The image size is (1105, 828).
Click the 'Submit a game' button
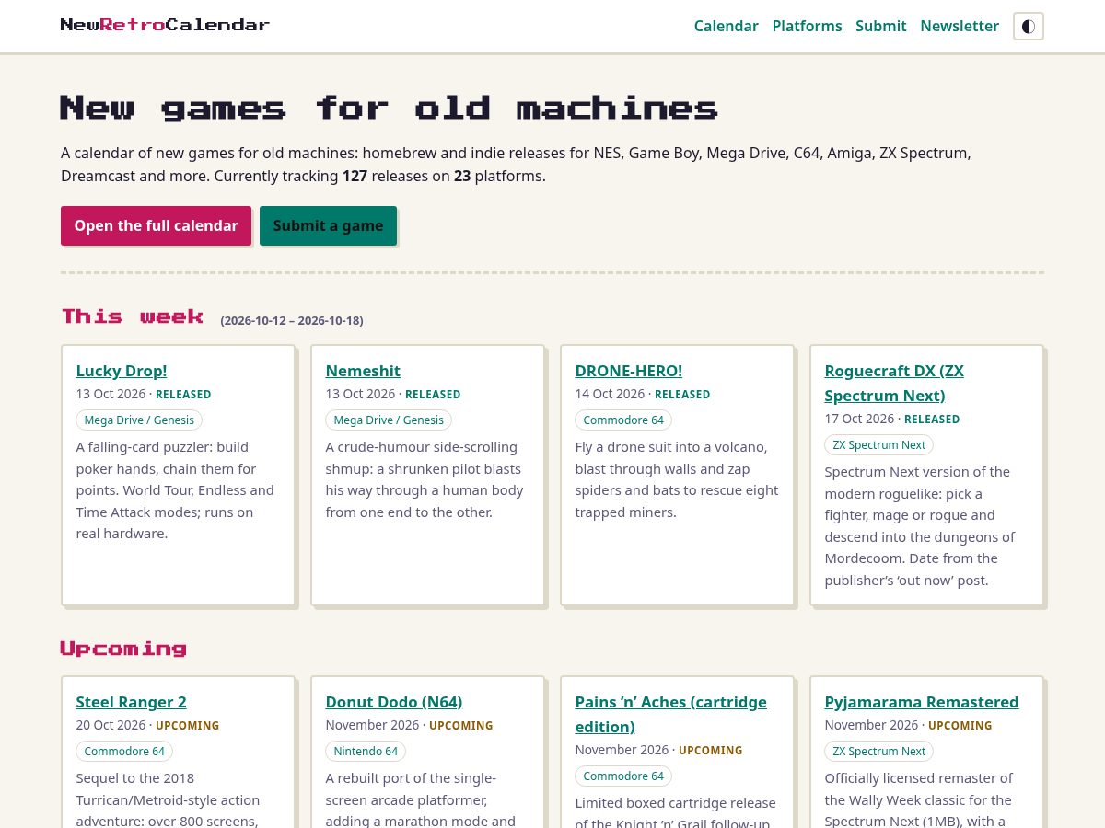328,225
